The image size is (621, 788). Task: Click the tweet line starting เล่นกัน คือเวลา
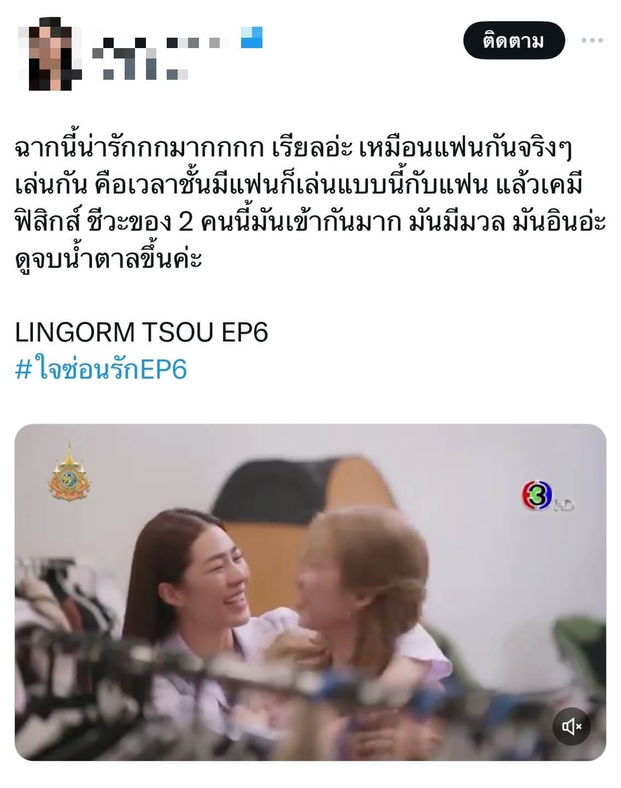point(298,186)
